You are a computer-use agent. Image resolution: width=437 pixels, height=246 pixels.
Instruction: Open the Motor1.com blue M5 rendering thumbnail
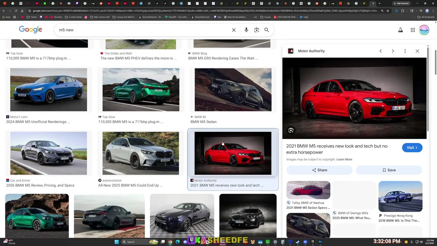(x=48, y=90)
